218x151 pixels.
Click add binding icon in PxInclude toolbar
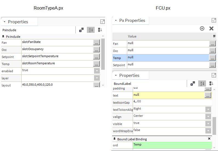point(81,30)
